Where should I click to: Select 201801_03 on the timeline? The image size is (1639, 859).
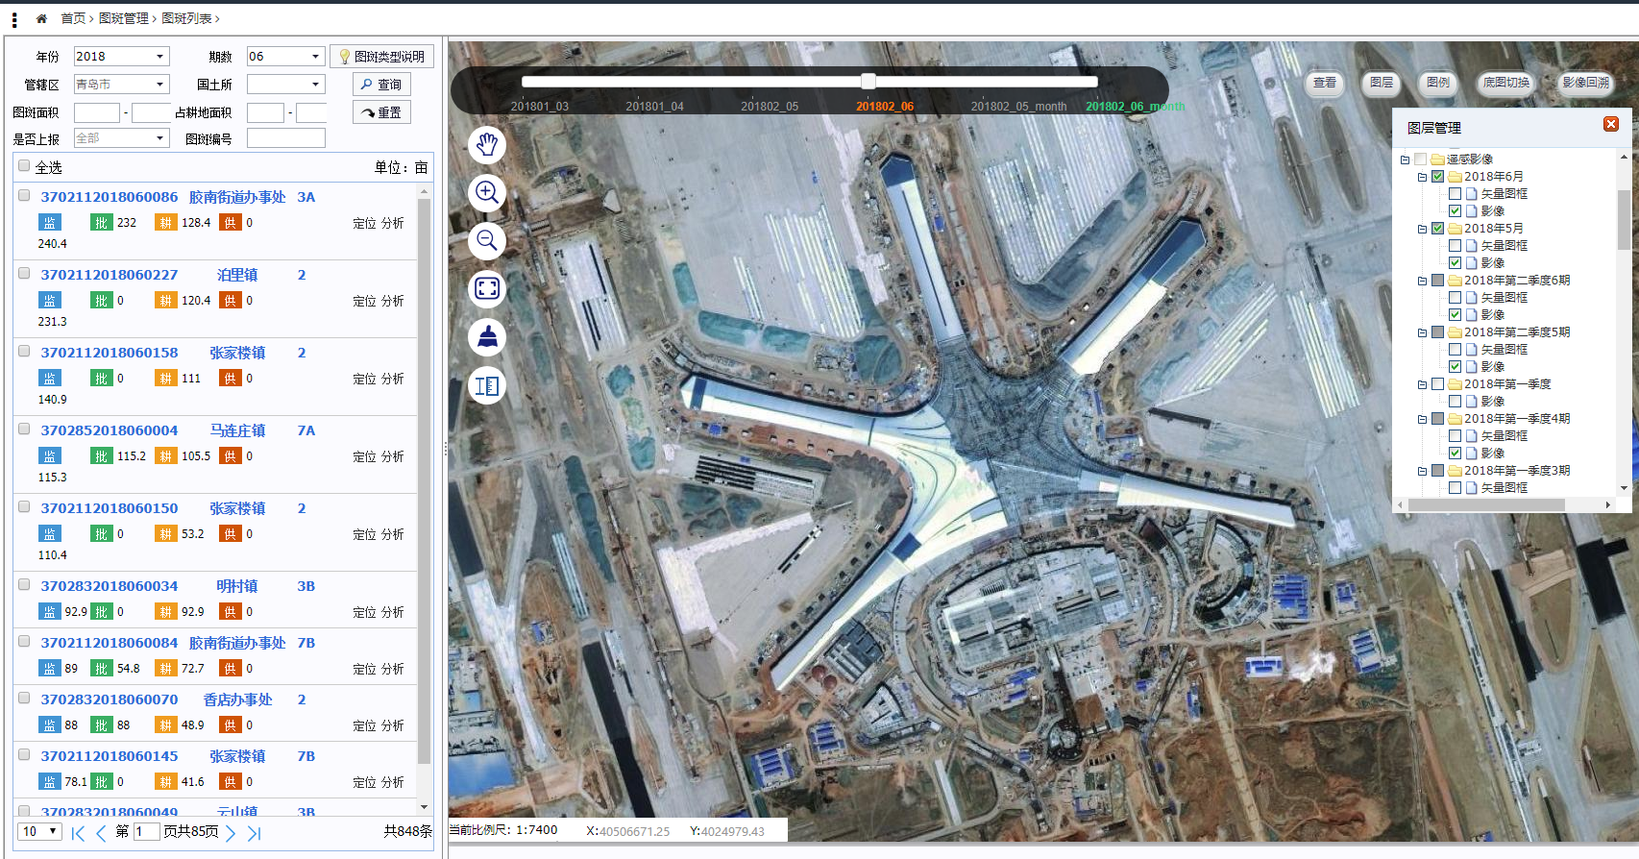coord(539,107)
